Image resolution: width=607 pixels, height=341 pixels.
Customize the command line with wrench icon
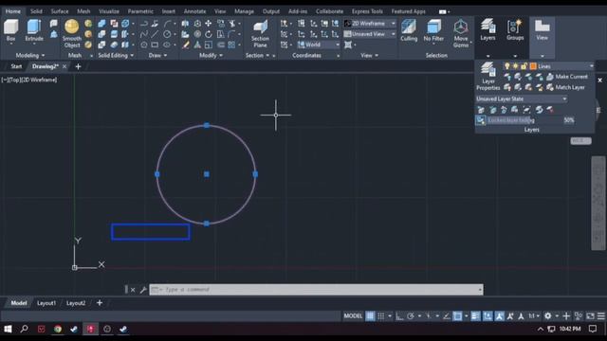(143, 290)
